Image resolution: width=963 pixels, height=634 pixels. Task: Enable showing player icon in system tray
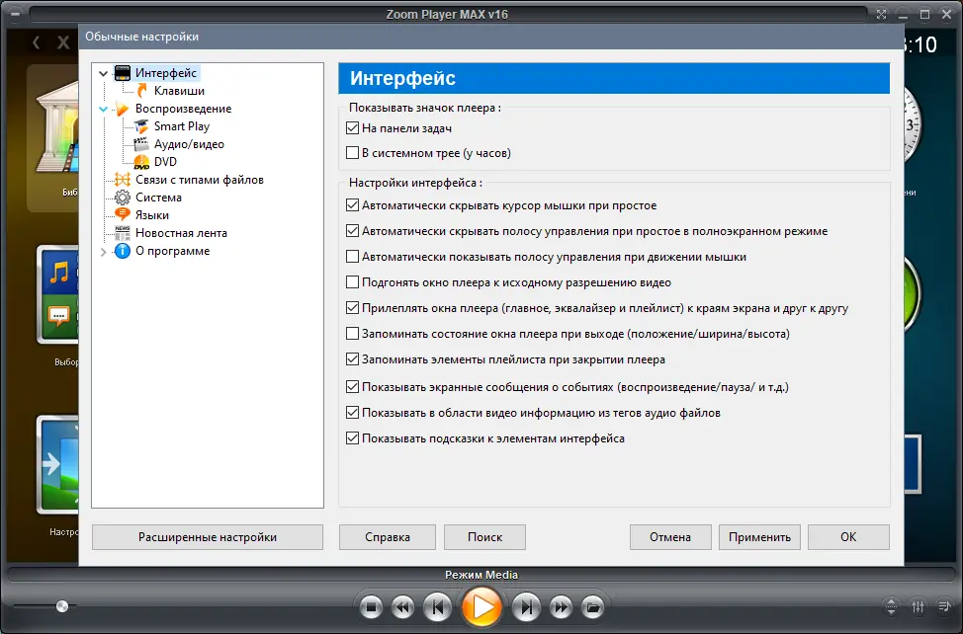[353, 153]
